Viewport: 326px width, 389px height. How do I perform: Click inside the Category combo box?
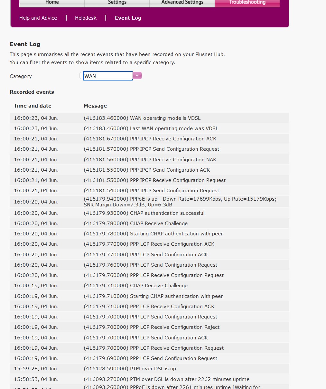coord(108,76)
